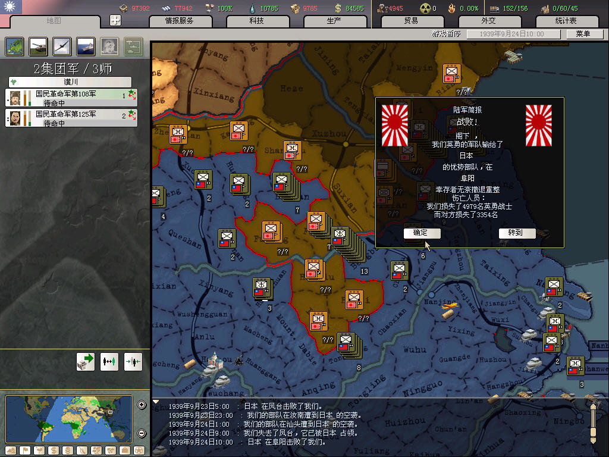
Task: Click the money value 84585
Action: 354,8
